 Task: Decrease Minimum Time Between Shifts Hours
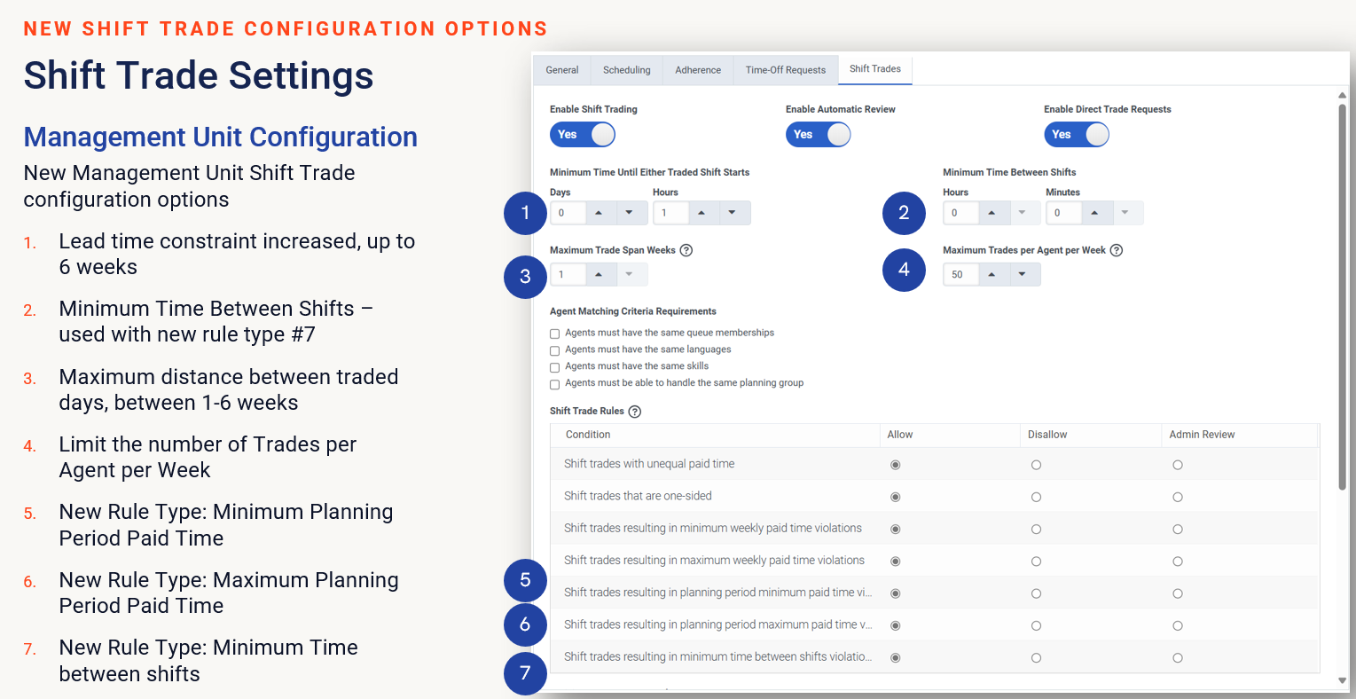pos(1023,213)
